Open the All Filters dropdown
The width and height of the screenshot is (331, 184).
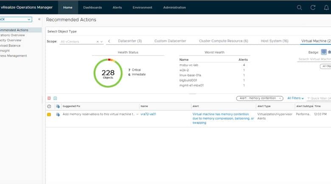[x=295, y=98]
